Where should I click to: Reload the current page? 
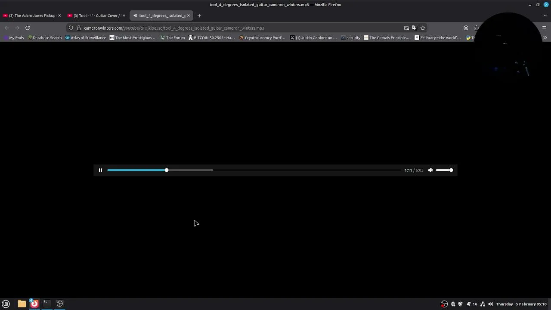28,28
